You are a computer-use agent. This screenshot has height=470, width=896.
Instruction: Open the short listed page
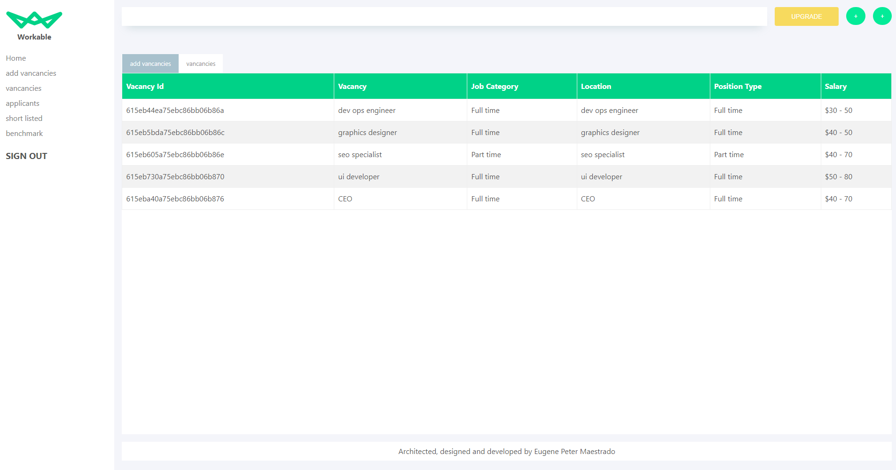[24, 119]
